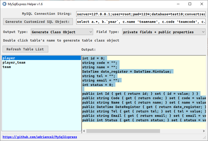
Task: Click the Generate Customized SQL Object button
Action: pos(38,22)
